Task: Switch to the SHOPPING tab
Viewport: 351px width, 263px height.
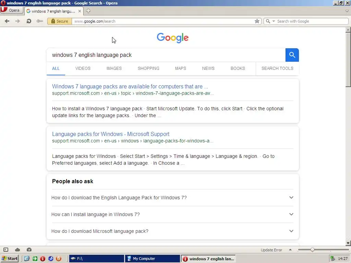Action: (148, 68)
